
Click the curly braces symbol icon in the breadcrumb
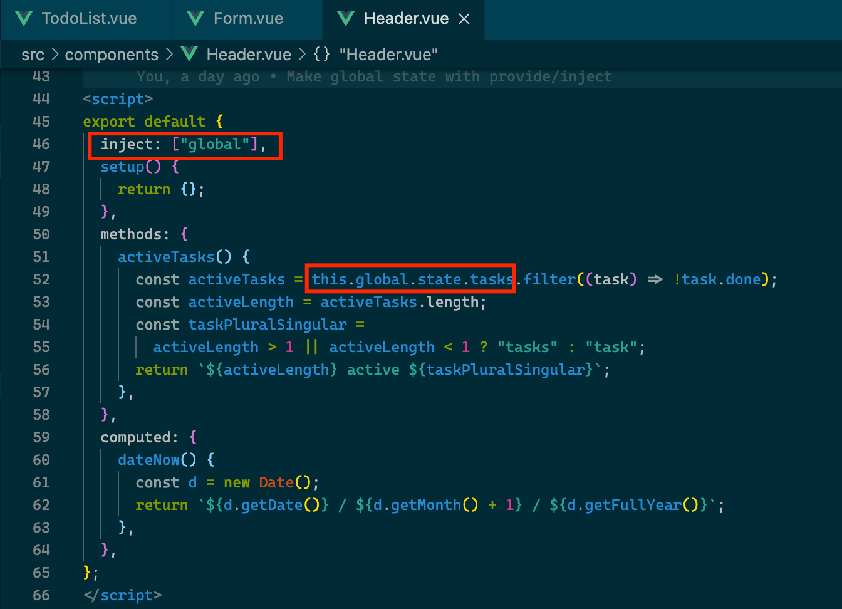click(x=321, y=55)
